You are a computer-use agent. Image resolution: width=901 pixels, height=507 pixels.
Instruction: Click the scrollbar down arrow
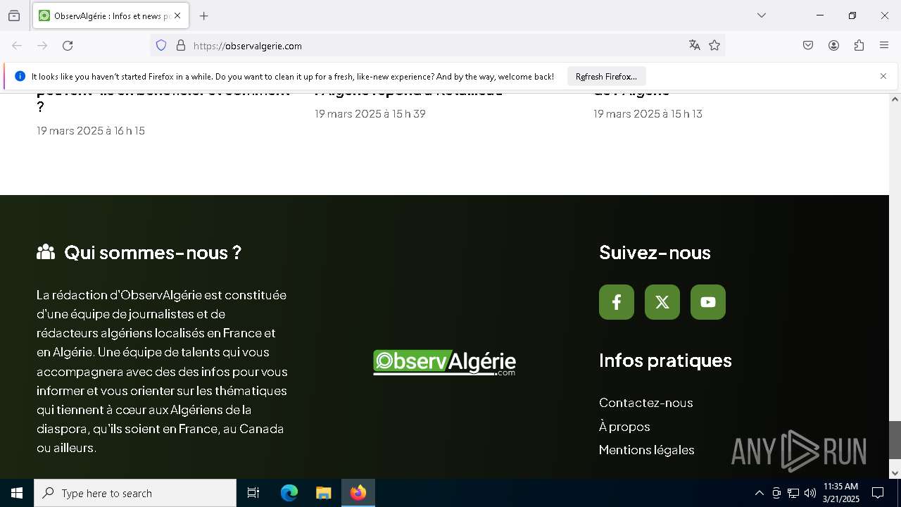[895, 472]
